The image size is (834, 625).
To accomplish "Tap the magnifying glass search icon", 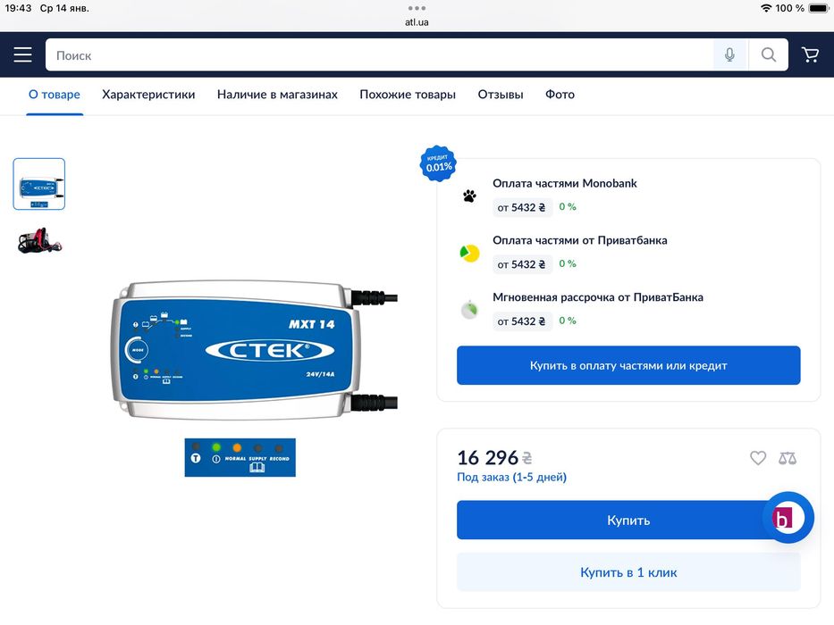I will tap(768, 54).
